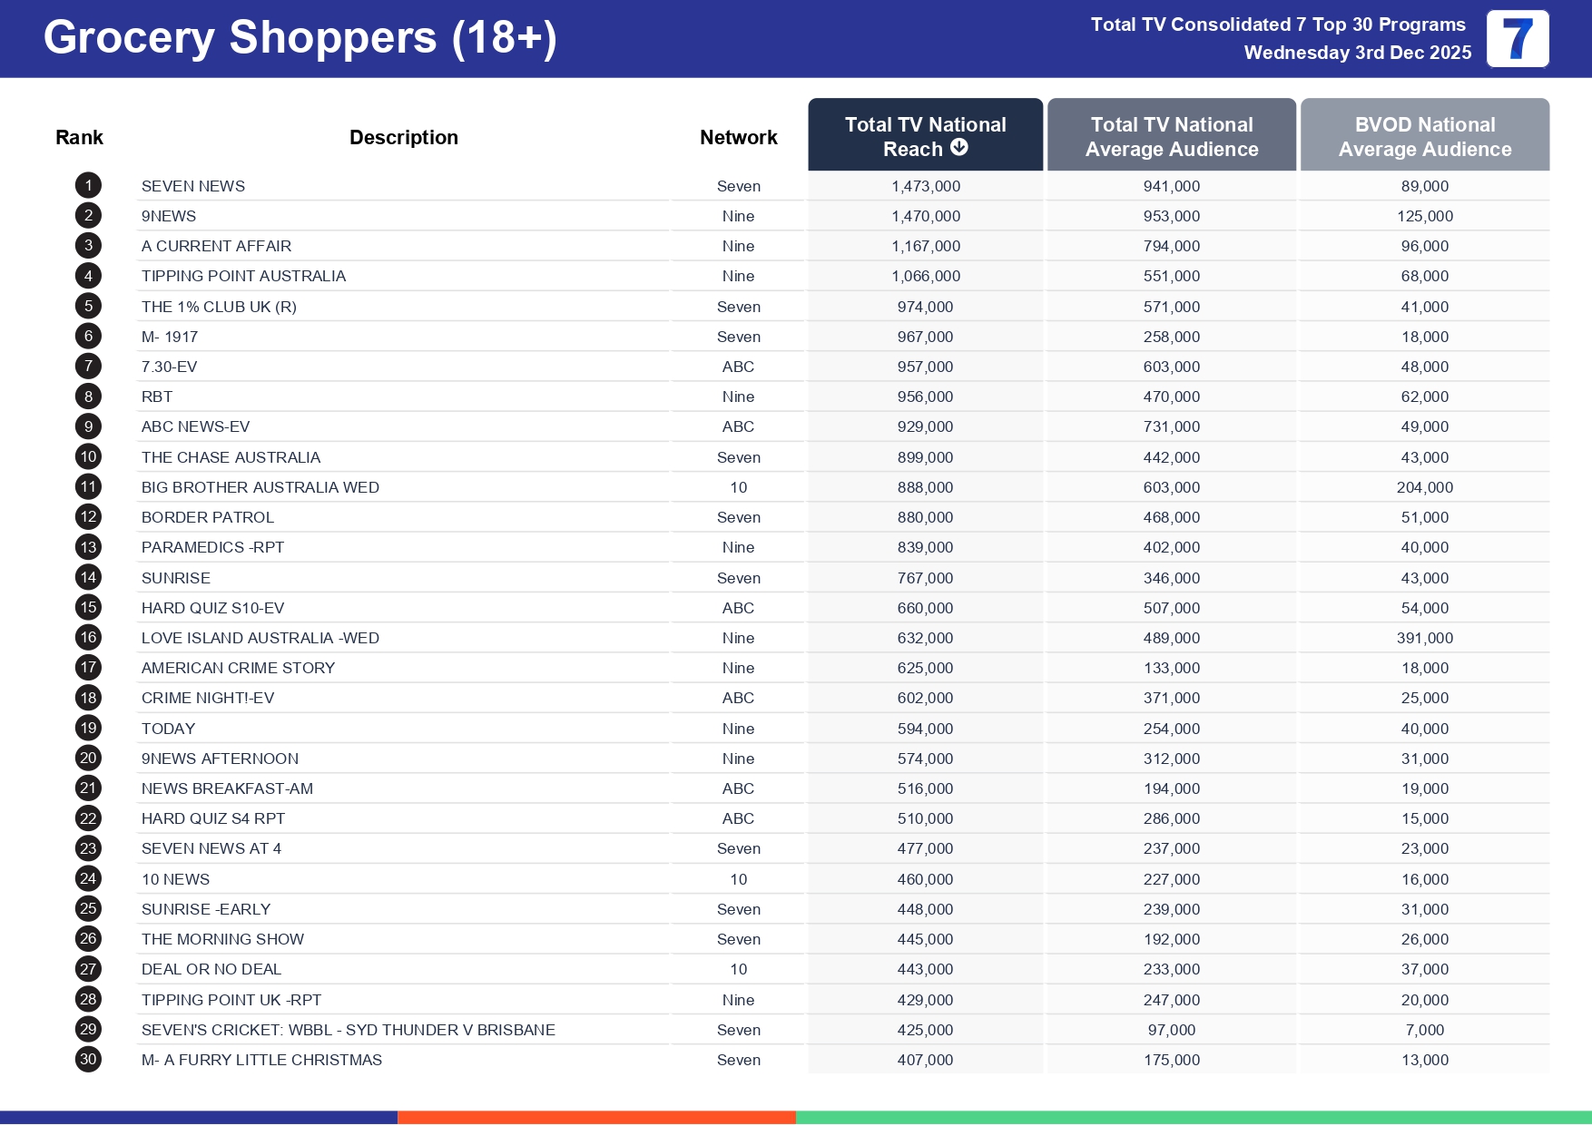Click BIG BROTHER AUSTRALIA WED program name

260,487
